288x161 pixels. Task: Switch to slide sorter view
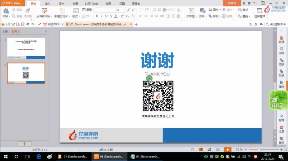point(209,149)
